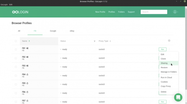This screenshot has height=104, width=187.
Task: Click the FB3 profile name
Action: point(24,66)
